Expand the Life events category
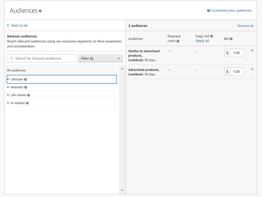 pos(62,95)
